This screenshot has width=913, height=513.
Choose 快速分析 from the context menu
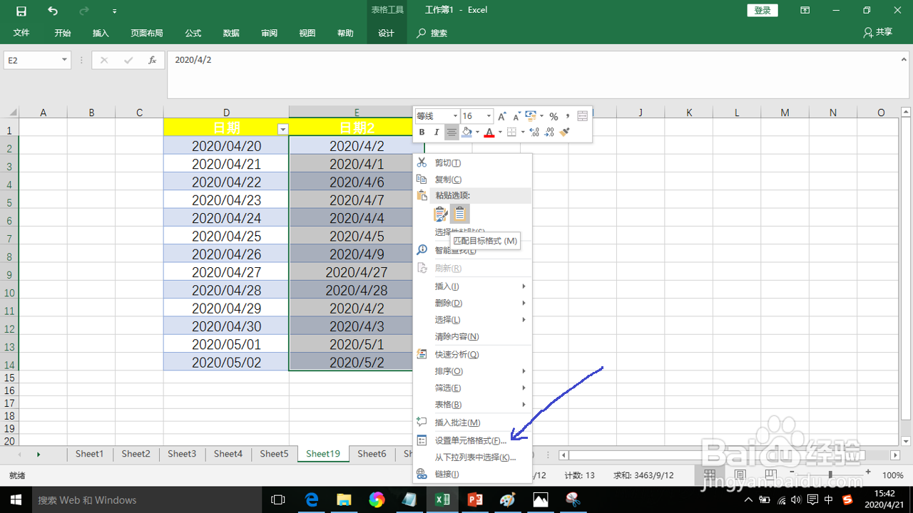click(x=472, y=354)
